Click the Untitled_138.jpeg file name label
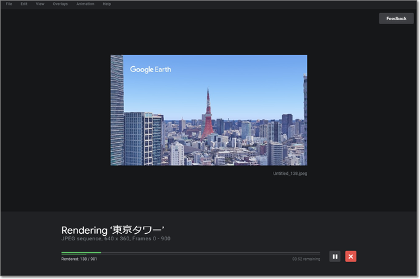Viewport: 420px width, 279px height. tap(289, 174)
